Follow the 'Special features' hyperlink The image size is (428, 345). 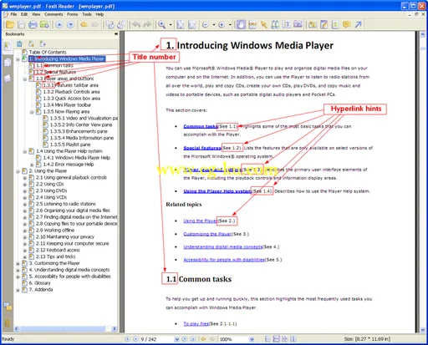[x=202, y=148]
